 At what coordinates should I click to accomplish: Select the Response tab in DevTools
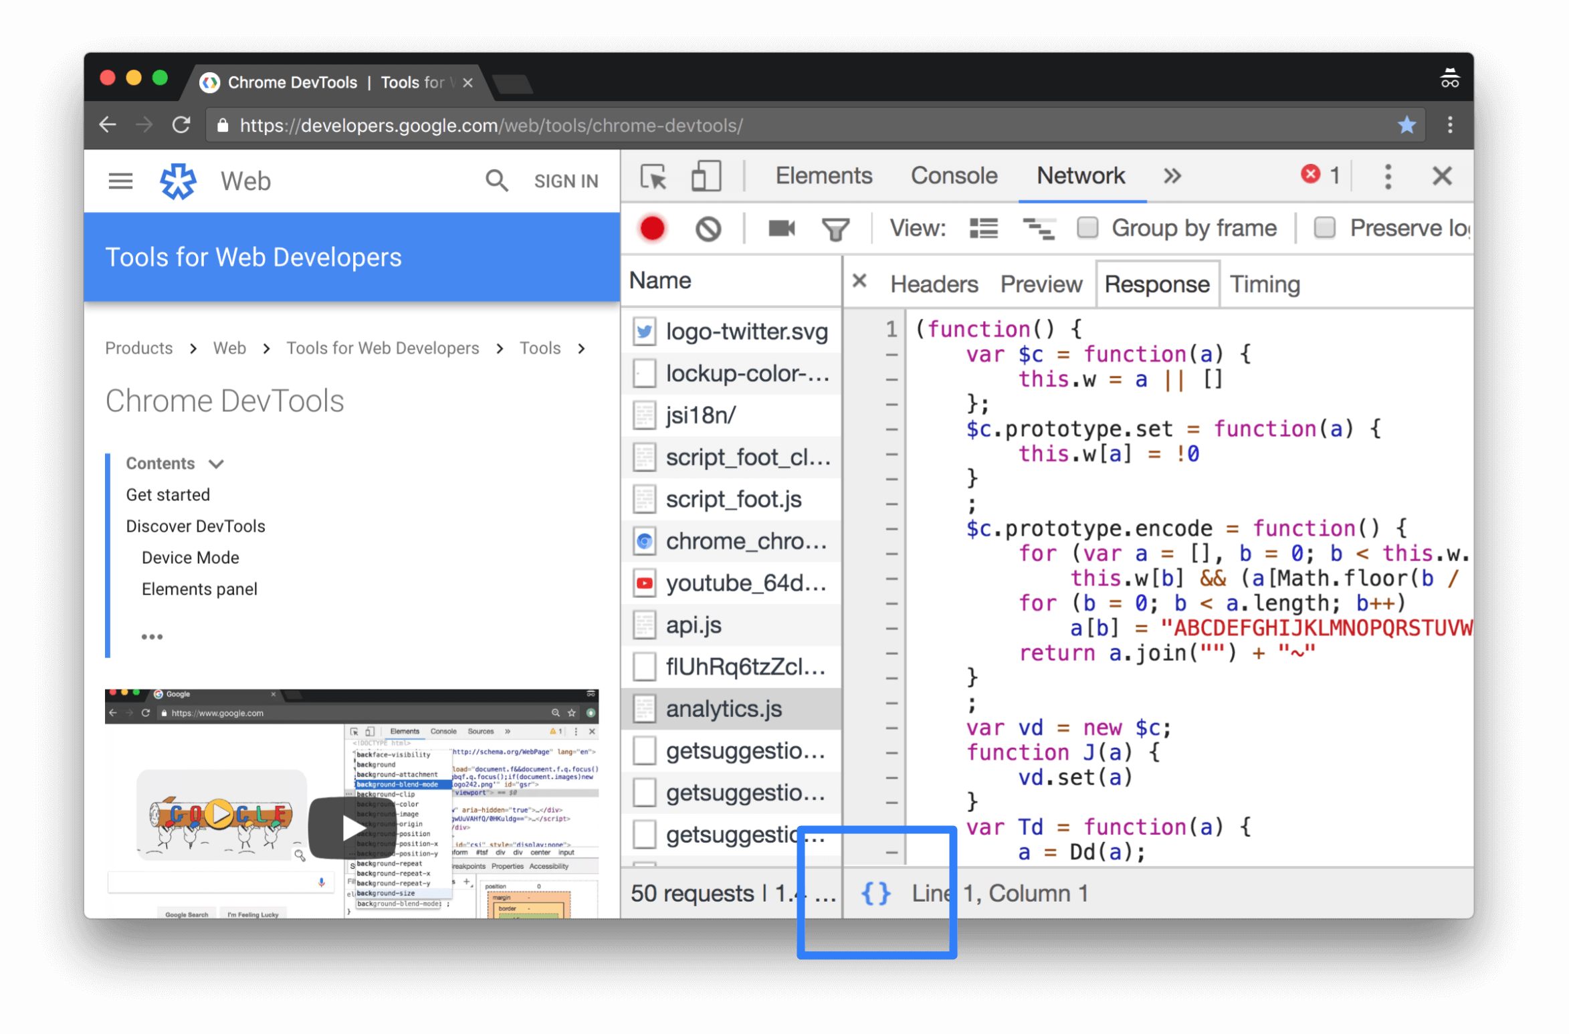pos(1155,284)
